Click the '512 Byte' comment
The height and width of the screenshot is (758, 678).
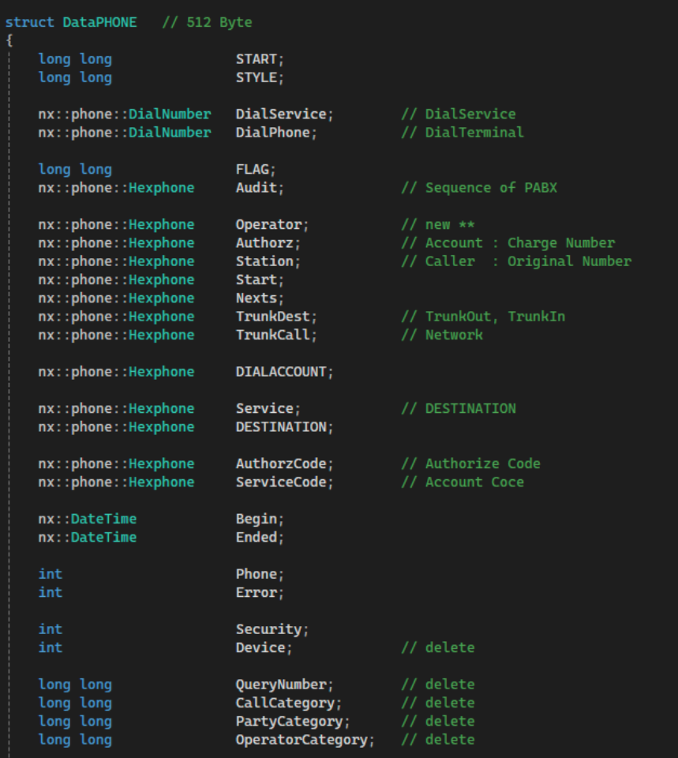[x=207, y=22]
